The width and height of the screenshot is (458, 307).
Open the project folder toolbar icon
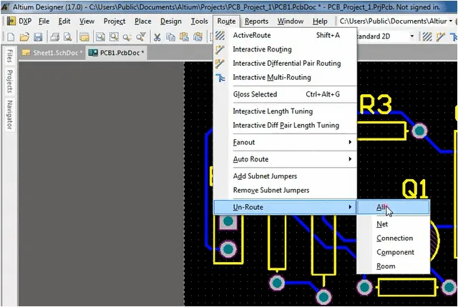pyautogui.click(x=84, y=37)
